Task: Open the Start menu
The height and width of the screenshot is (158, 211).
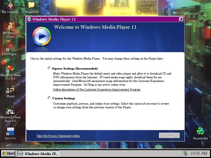Action: coord(8,154)
